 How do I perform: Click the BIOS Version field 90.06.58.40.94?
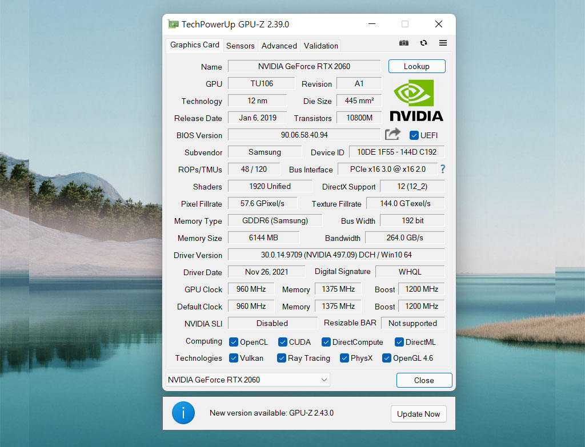point(304,135)
